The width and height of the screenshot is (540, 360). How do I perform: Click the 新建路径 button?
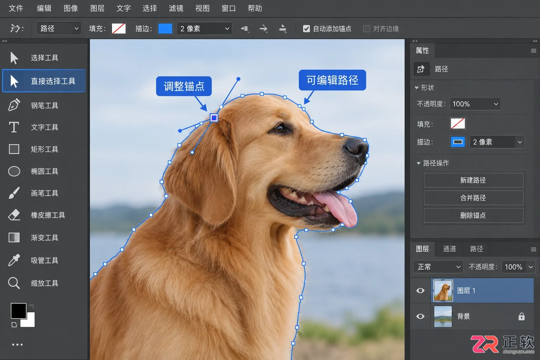(x=474, y=180)
